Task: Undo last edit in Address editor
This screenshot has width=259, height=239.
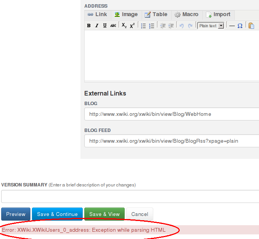Action: [x=182, y=26]
